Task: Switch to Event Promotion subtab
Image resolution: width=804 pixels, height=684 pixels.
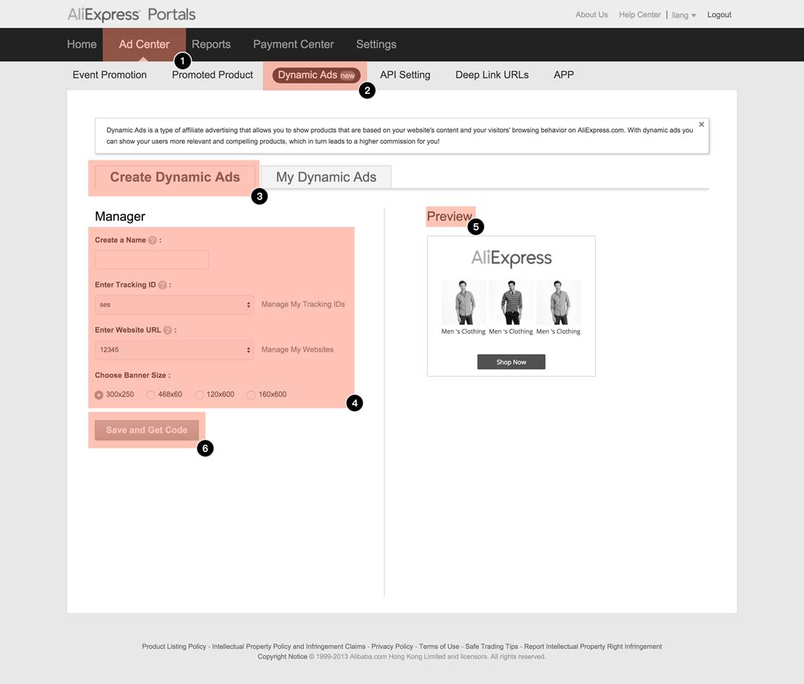Action: click(x=110, y=75)
